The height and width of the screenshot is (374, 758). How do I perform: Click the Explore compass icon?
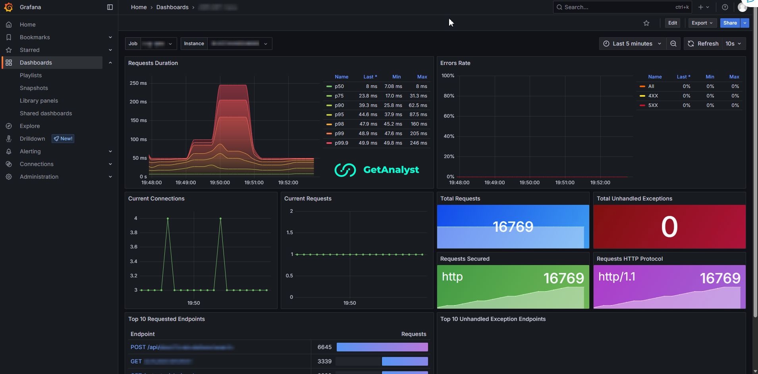(9, 126)
